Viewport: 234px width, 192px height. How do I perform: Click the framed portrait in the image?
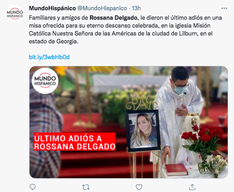pyautogui.click(x=143, y=131)
